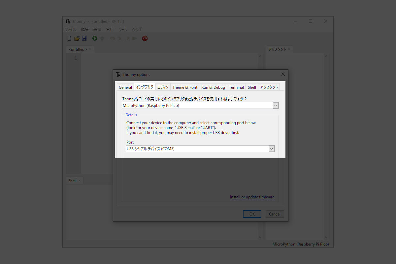Expand the interpreter selection dropdown
Screen dimensions: 396x264
tap(276, 106)
